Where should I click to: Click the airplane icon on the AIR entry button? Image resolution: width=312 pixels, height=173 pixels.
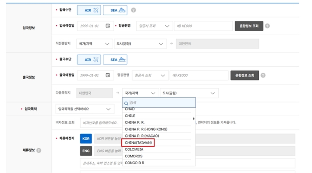[x=96, y=10]
